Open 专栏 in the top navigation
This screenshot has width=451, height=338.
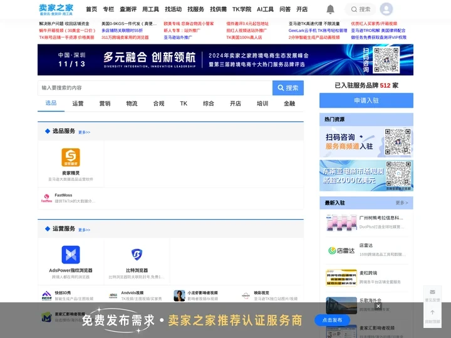pos(108,9)
